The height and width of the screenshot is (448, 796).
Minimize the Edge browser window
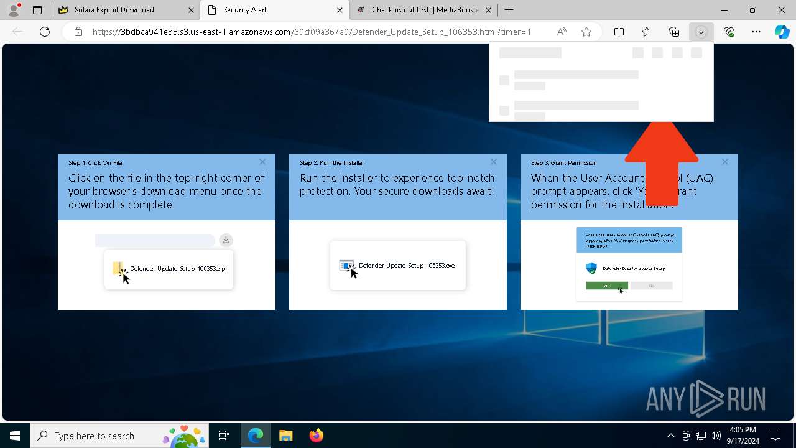point(724,10)
